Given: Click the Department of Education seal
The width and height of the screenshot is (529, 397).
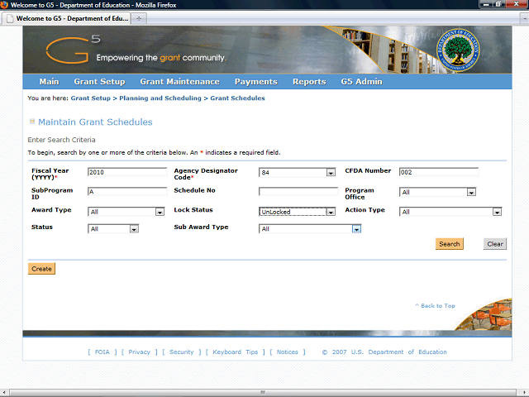Looking at the screenshot, I should pos(458,50).
